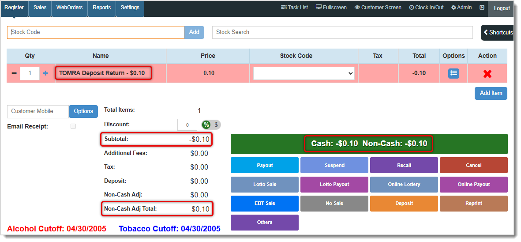Open the Task List in top bar
The image size is (521, 242).
tap(295, 8)
